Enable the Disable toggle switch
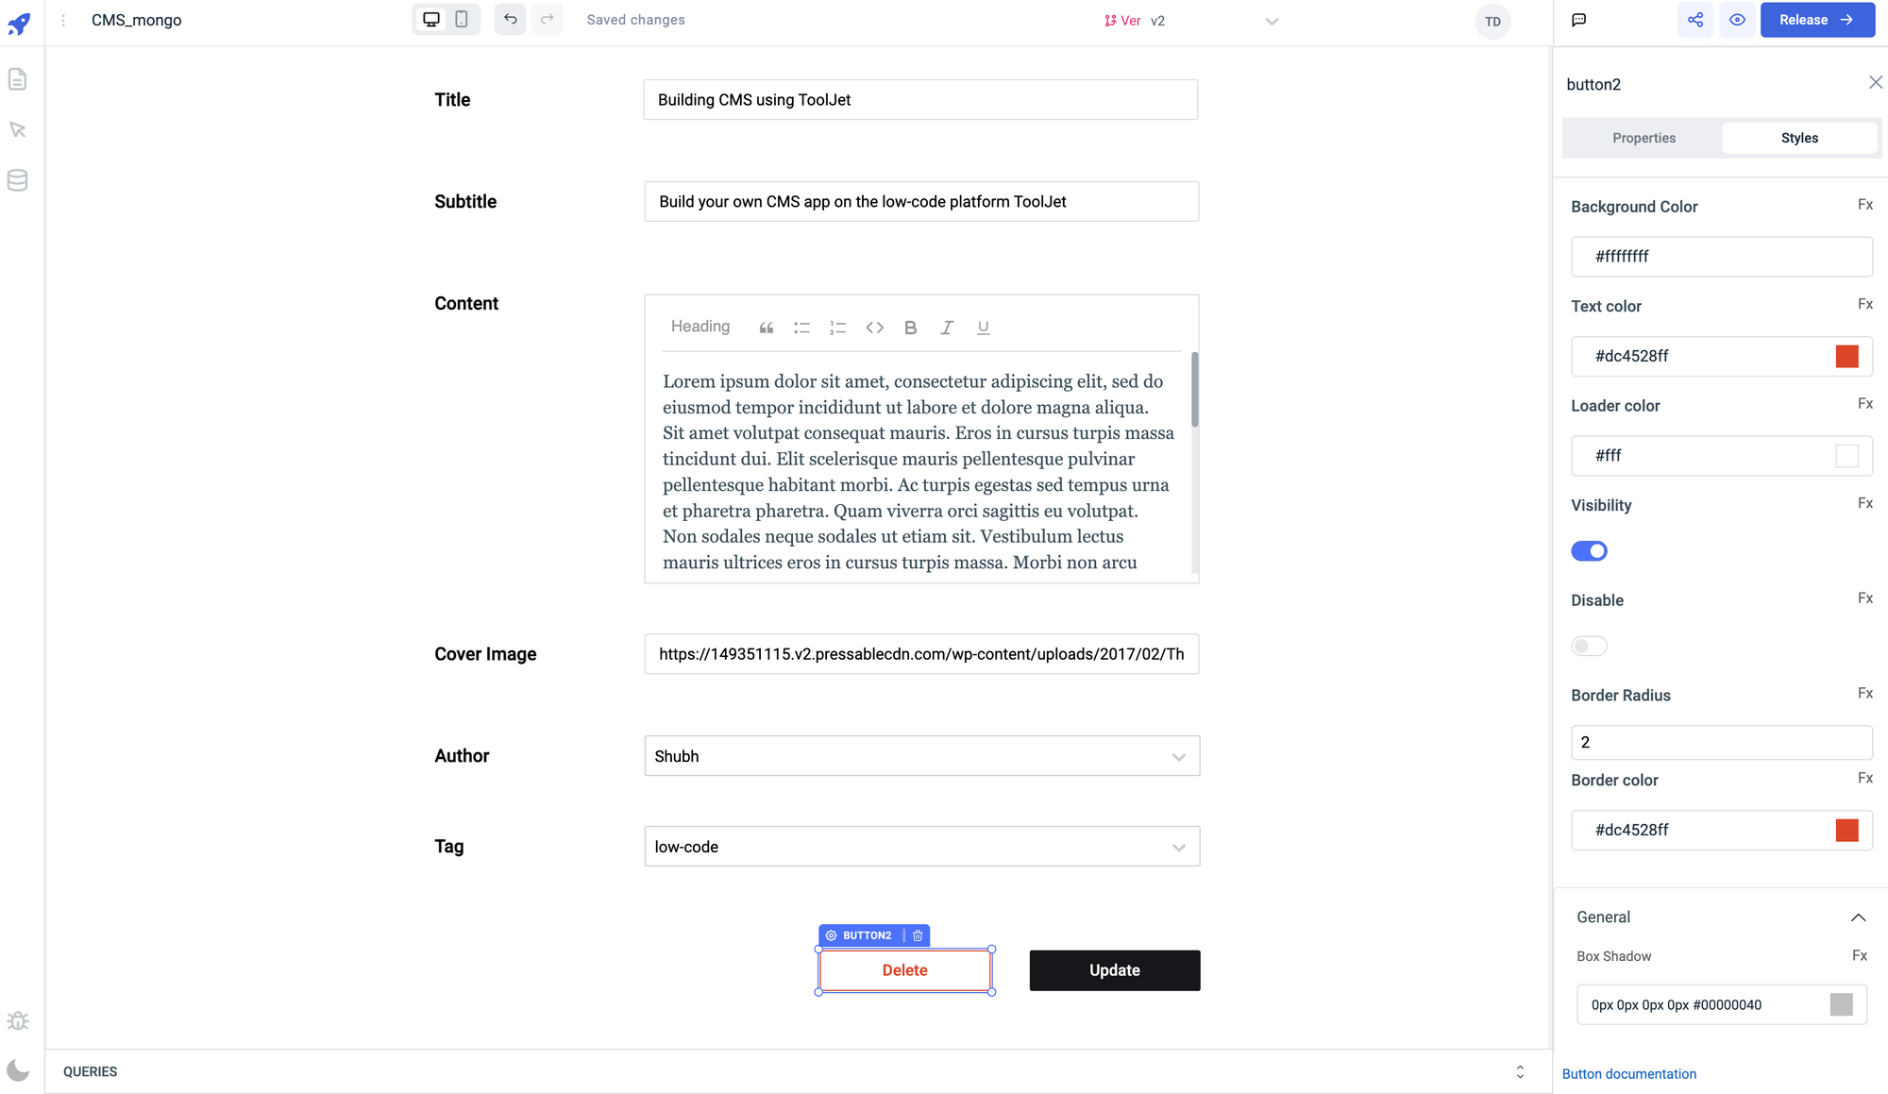 click(x=1589, y=647)
